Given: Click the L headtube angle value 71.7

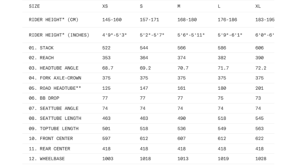Looking at the screenshot, I should (223, 68).
